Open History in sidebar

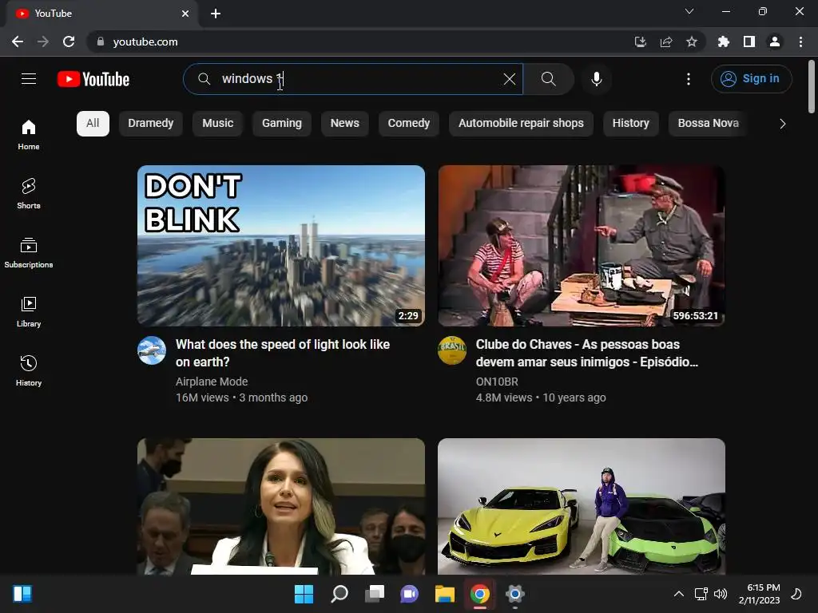click(29, 370)
